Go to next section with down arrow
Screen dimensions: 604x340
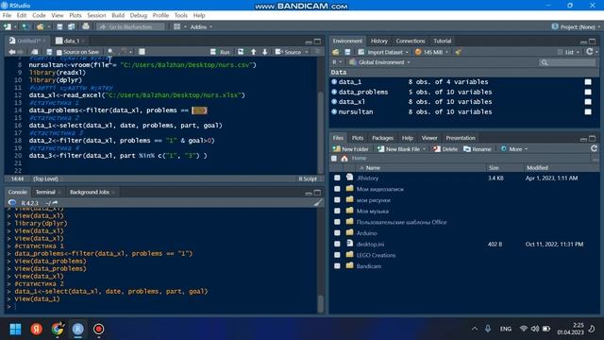265,52
